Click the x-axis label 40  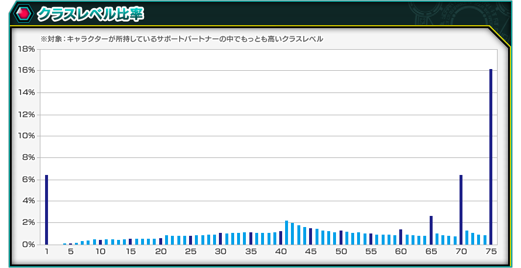(281, 252)
